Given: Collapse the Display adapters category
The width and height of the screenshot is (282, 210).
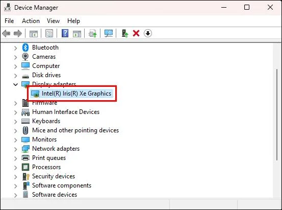Looking at the screenshot, I should [16, 84].
